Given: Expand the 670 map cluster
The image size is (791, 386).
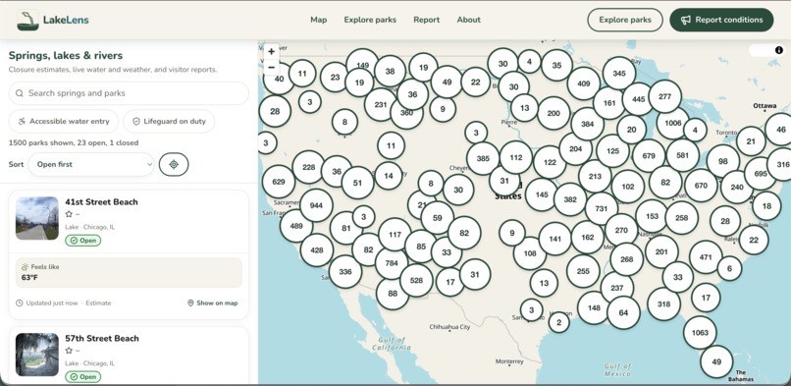Looking at the screenshot, I should [701, 186].
